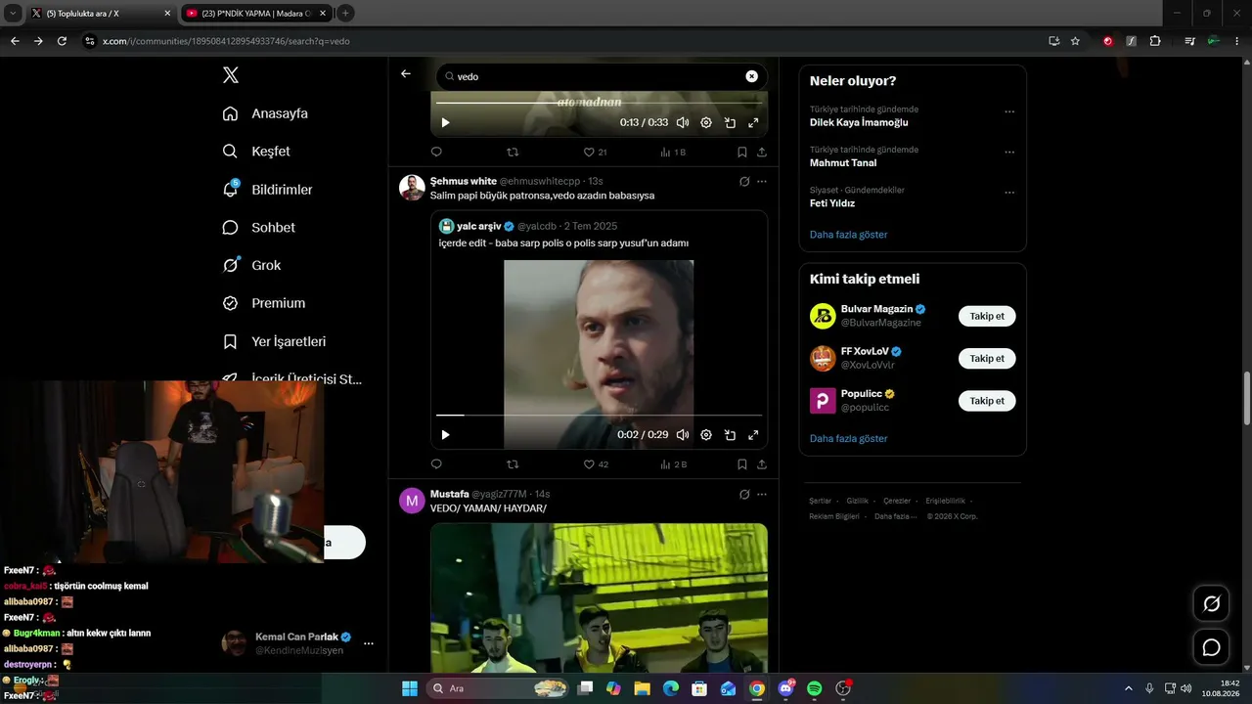Fullscreen the yalc arşiv video

point(753,435)
